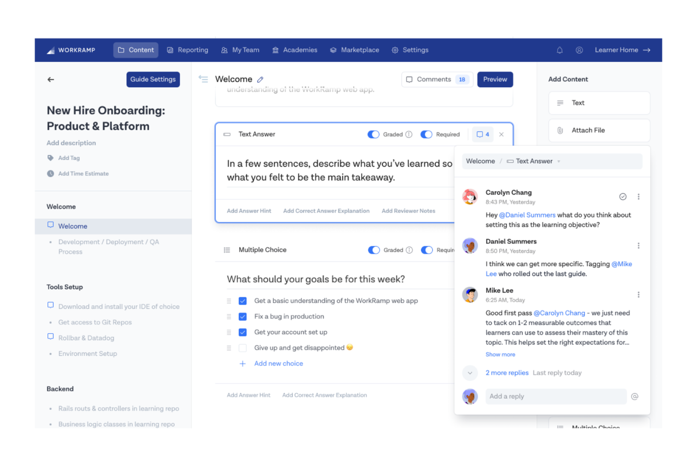
Task: Disable Required on the Multiple Choice question
Action: click(427, 250)
